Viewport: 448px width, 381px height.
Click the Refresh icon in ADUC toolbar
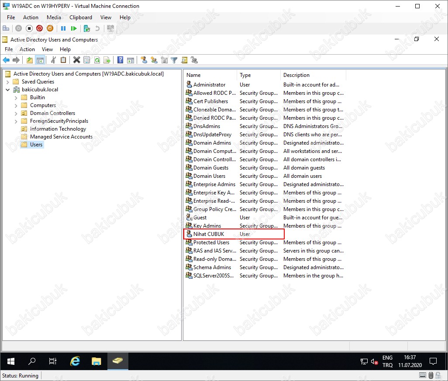[97, 60]
